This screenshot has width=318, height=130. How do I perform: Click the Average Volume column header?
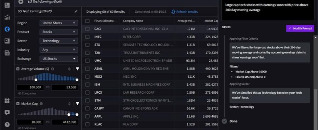tap(187, 21)
